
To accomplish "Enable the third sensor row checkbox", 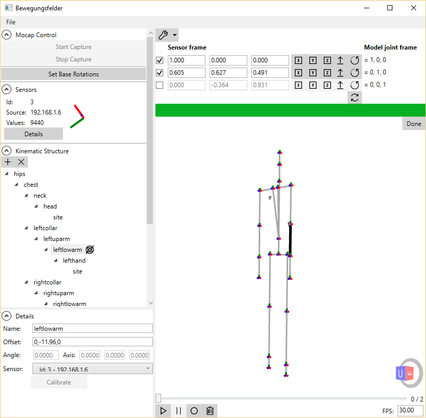I will click(160, 85).
